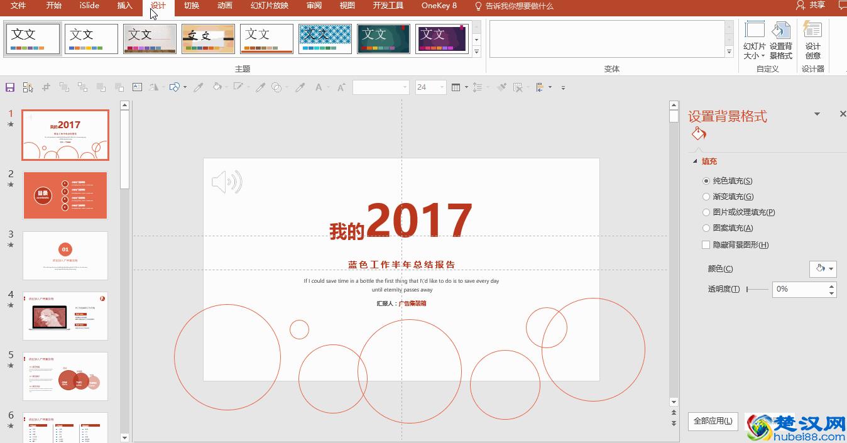Click the 全部应用 button
847x443 pixels.
713,421
